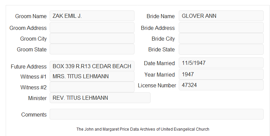This screenshot has height=136, width=270.
Task: Click the License Number label
Action: (x=157, y=86)
